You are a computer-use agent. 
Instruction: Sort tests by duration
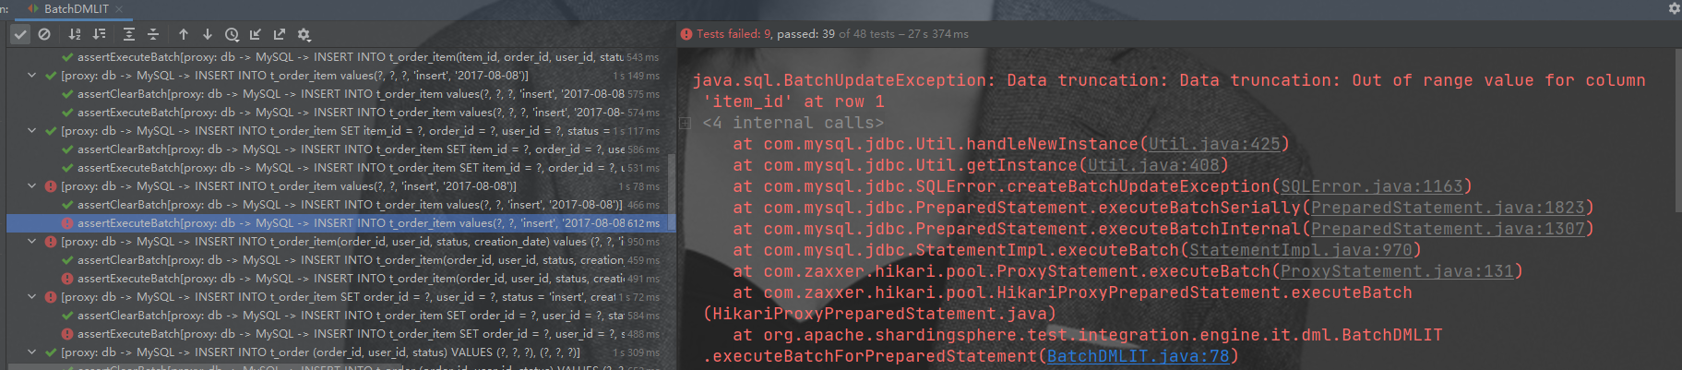(x=100, y=34)
